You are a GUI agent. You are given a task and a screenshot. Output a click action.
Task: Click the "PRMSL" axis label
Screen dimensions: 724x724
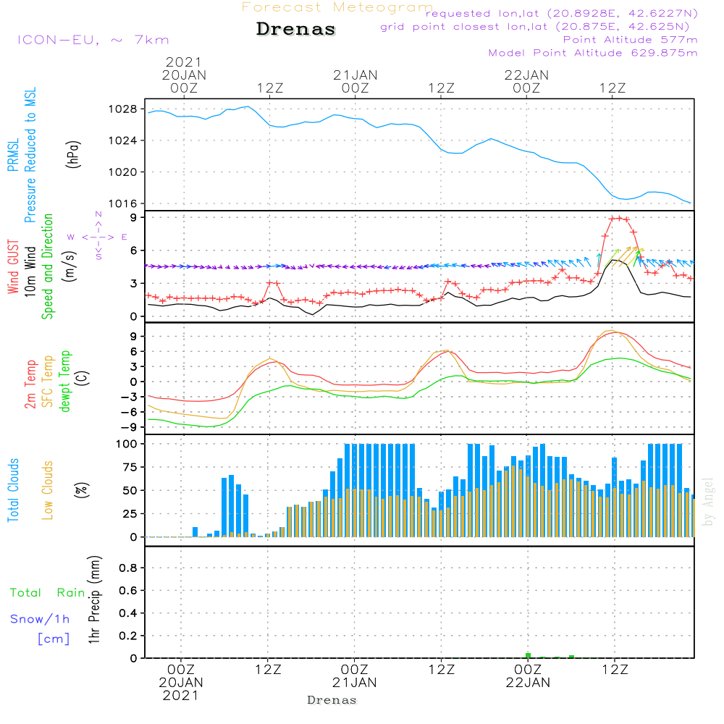(13, 155)
